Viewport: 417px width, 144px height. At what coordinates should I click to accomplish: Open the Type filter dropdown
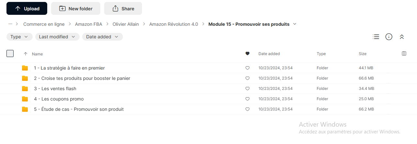[19, 37]
